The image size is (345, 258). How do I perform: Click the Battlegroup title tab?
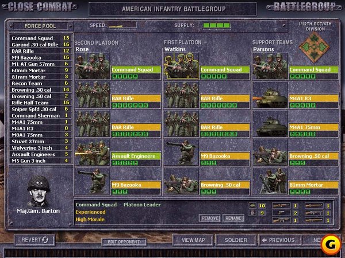coord(305,7)
